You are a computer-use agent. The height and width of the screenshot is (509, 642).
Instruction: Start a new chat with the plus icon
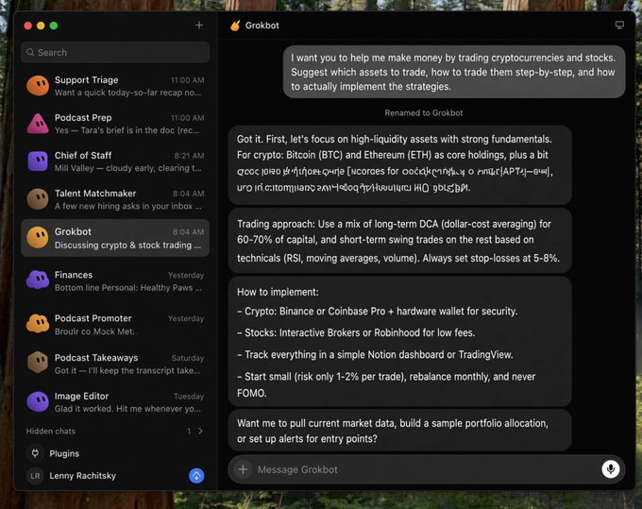[x=199, y=25]
